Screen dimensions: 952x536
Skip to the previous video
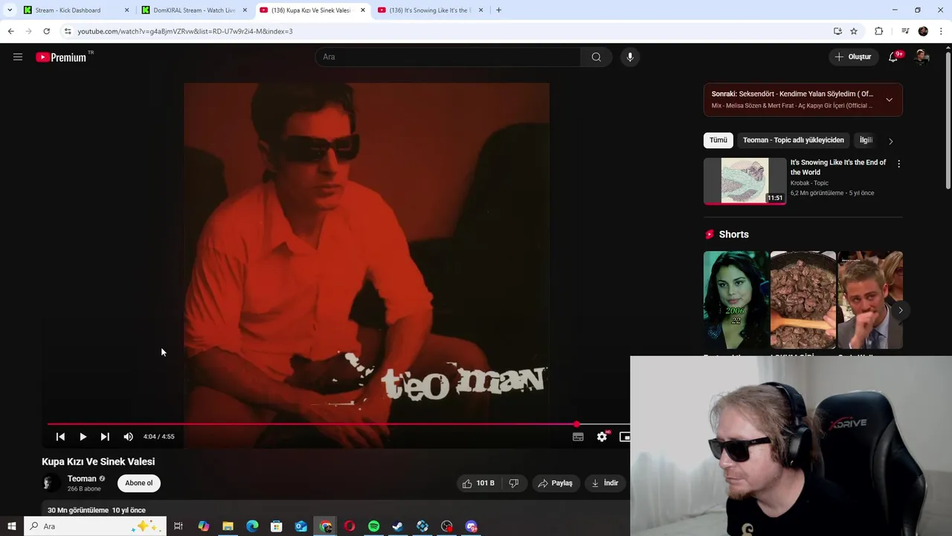60,437
